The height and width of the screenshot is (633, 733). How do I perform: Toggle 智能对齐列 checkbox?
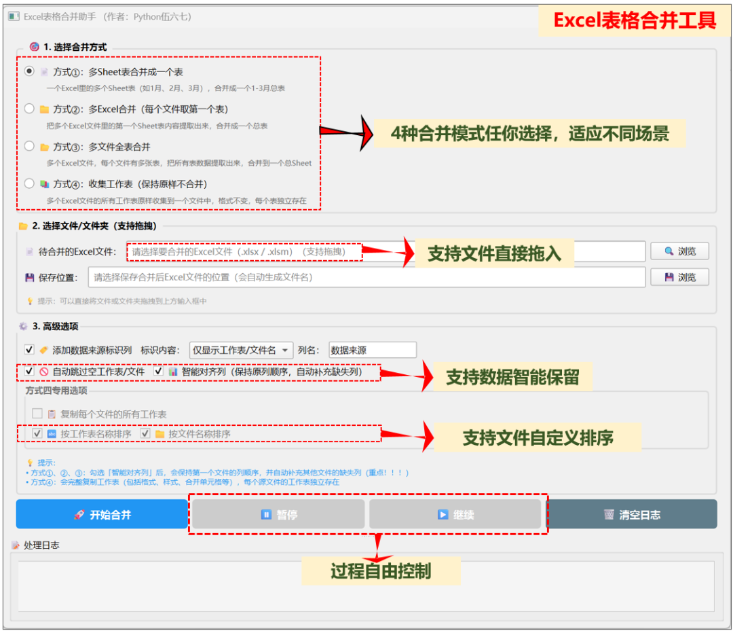coord(158,371)
